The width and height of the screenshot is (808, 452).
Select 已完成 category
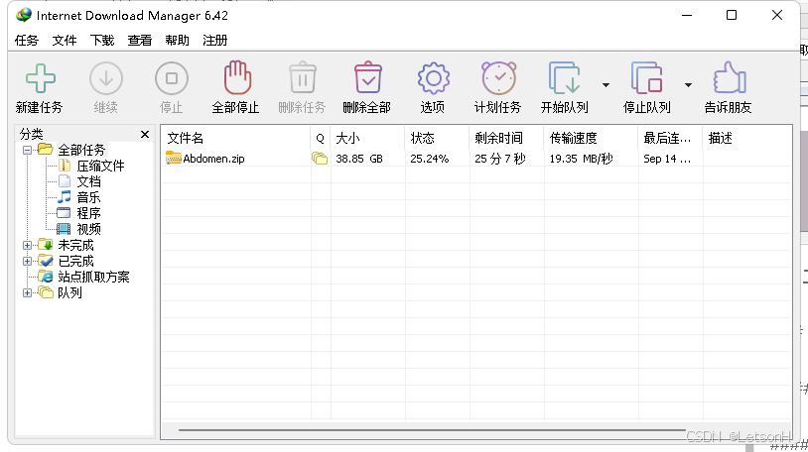tap(75, 261)
